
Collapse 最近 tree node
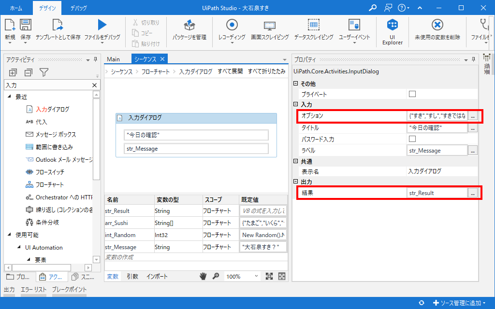coord(9,97)
